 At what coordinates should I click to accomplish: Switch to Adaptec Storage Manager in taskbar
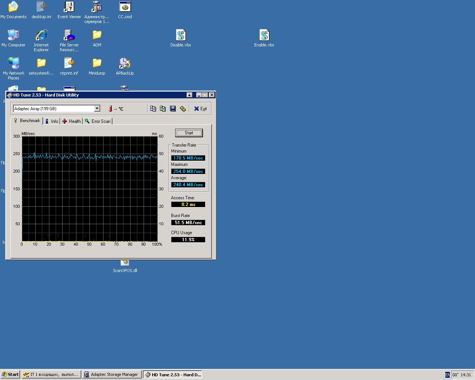(112, 374)
